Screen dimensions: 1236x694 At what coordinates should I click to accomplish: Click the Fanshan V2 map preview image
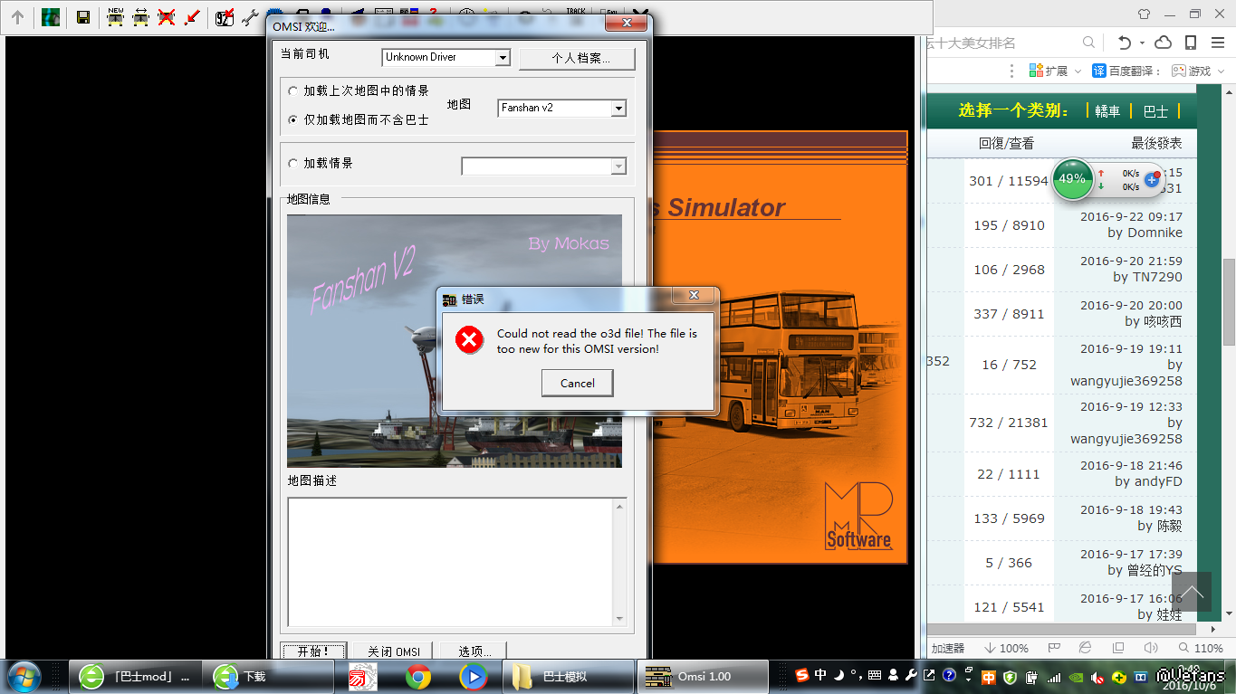point(455,341)
